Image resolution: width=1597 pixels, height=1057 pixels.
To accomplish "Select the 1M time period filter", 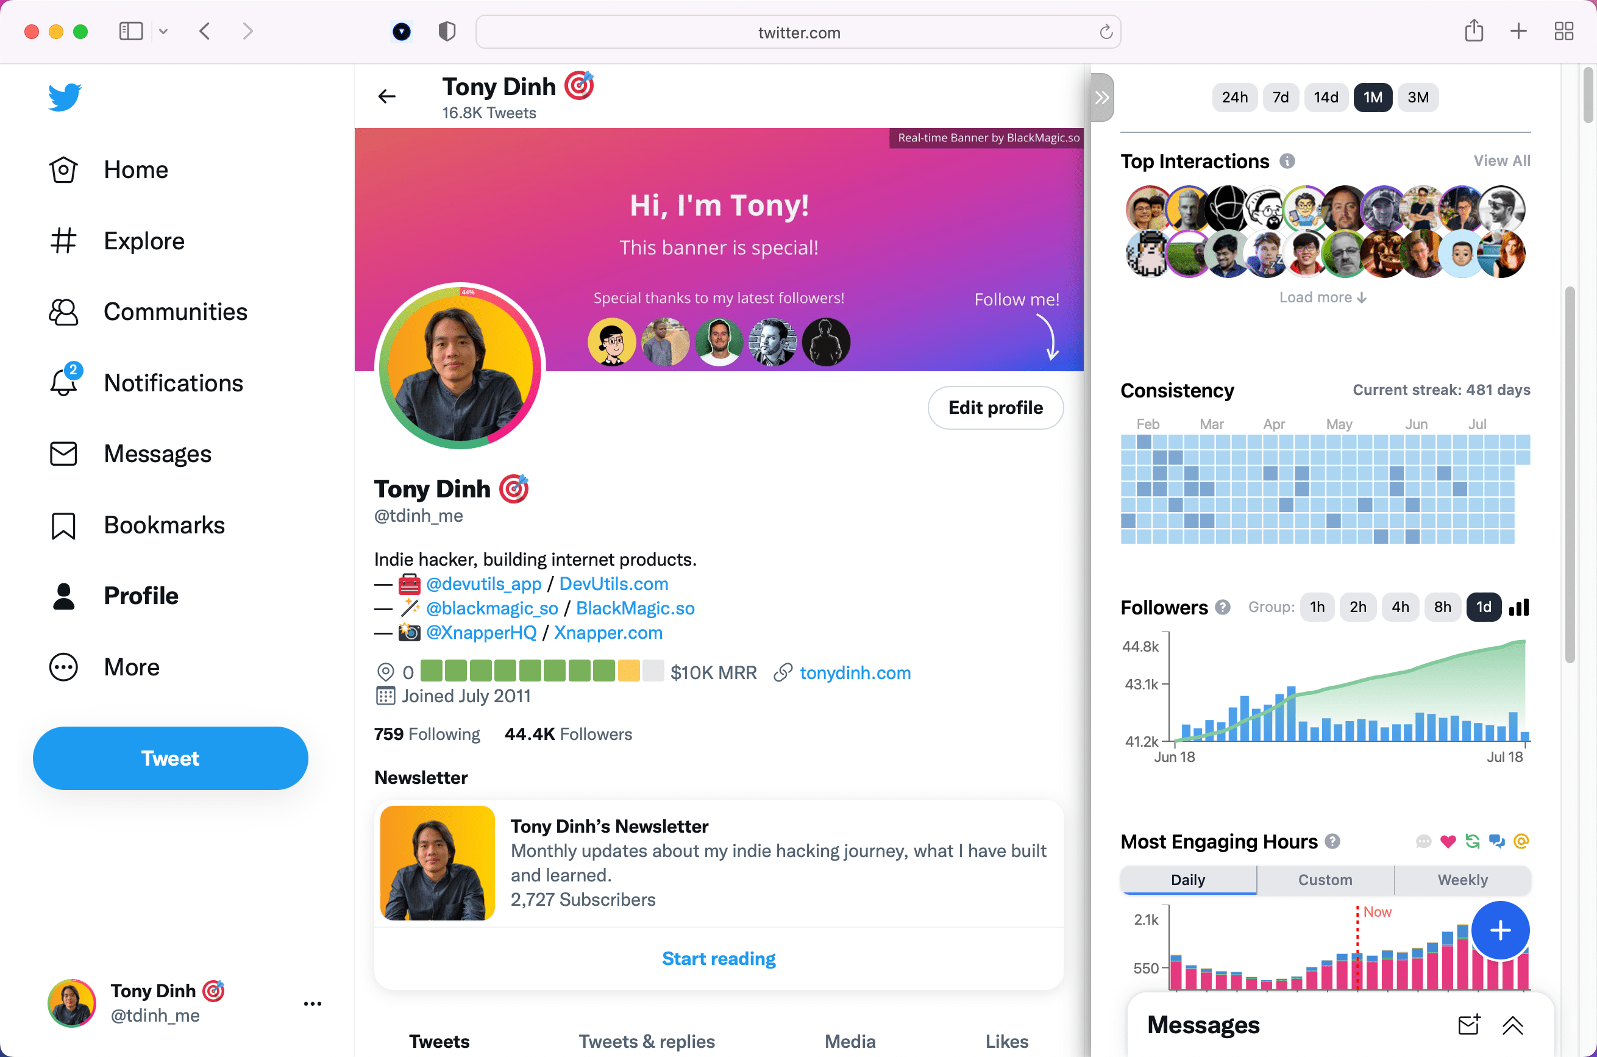I will tap(1371, 97).
